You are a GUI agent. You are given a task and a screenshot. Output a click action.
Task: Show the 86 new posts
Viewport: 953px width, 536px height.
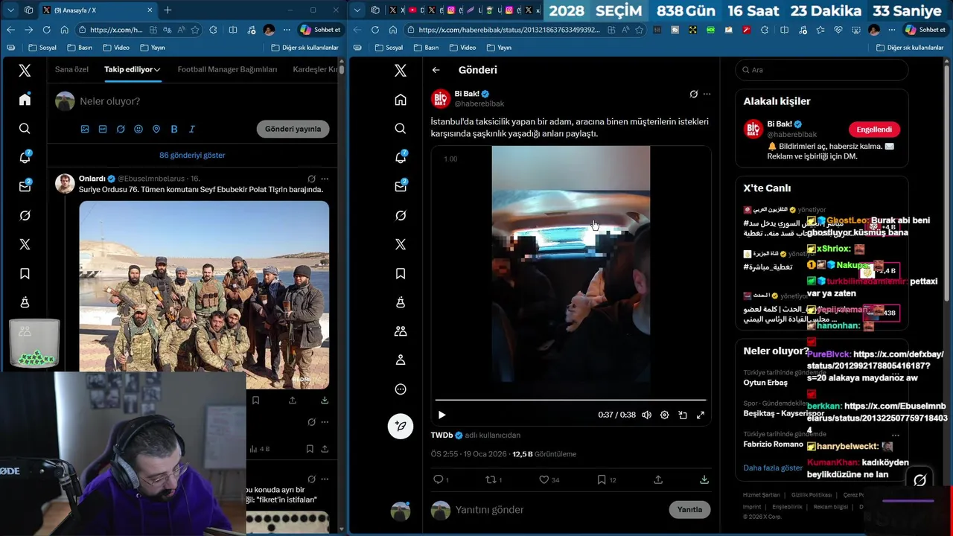192,156
